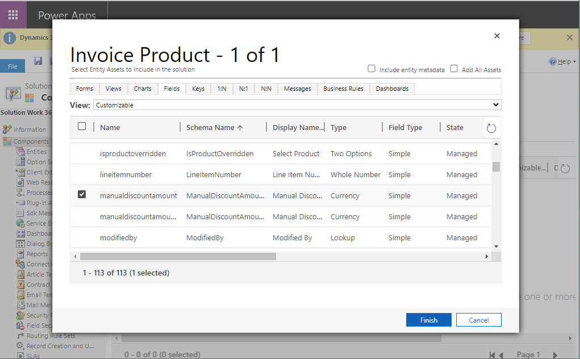The image size is (580, 359).
Task: Open the Power Apps app launcher waffle
Action: coord(13,15)
